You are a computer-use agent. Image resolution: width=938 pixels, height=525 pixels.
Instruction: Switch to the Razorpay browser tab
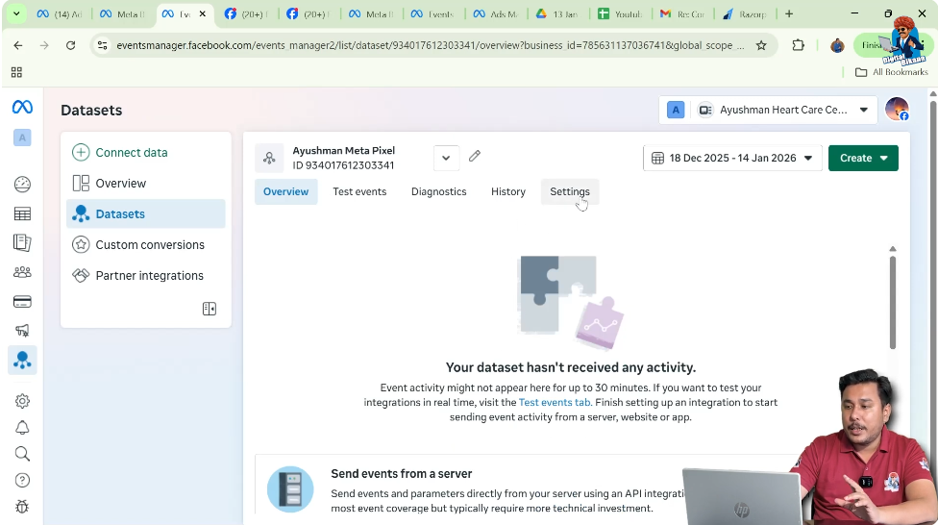point(746,13)
